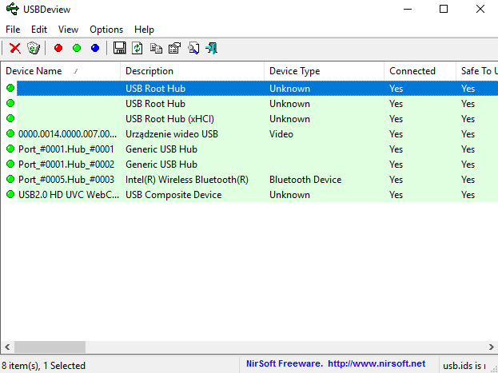This screenshot has width=498, height=373.
Task: Click the 'NirSoft Freeware.' status bar text
Action: (x=285, y=363)
